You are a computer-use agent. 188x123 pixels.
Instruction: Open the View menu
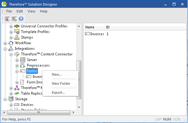31,11
